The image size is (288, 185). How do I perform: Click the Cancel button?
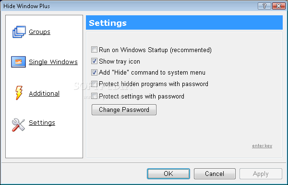pos(215,174)
